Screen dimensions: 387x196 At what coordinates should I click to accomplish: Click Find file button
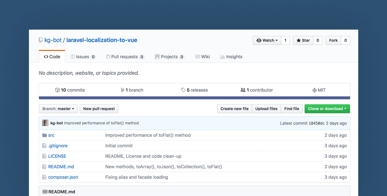(x=292, y=109)
